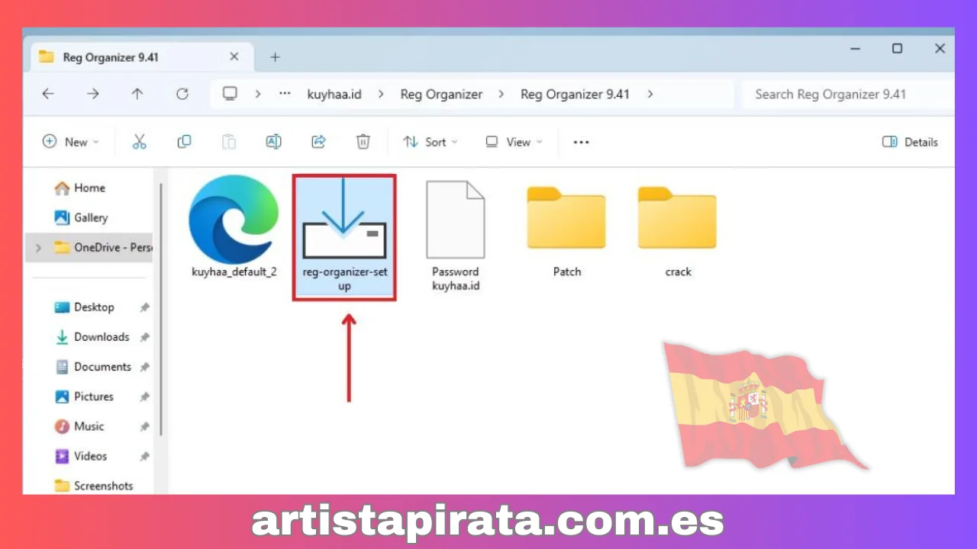The height and width of the screenshot is (549, 977).
Task: Open Home in the navigation pane
Action: pos(79,188)
